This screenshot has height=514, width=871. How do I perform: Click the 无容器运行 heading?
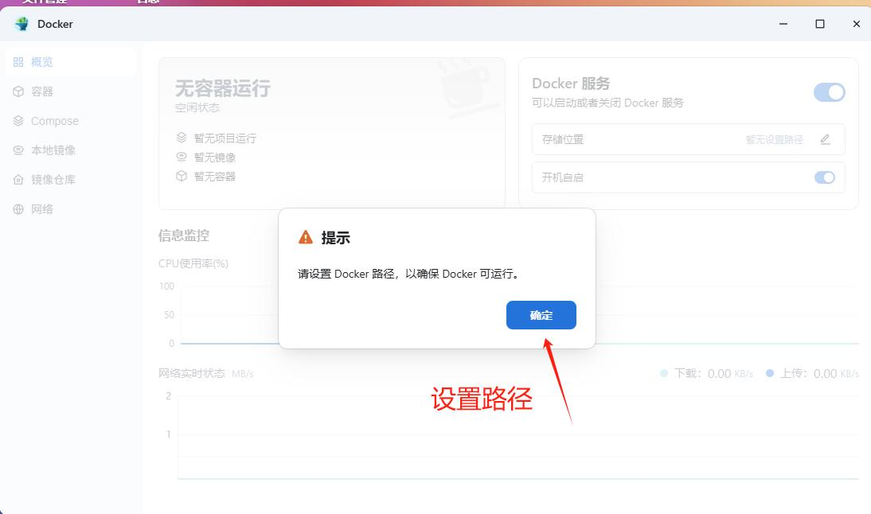pyautogui.click(x=223, y=88)
